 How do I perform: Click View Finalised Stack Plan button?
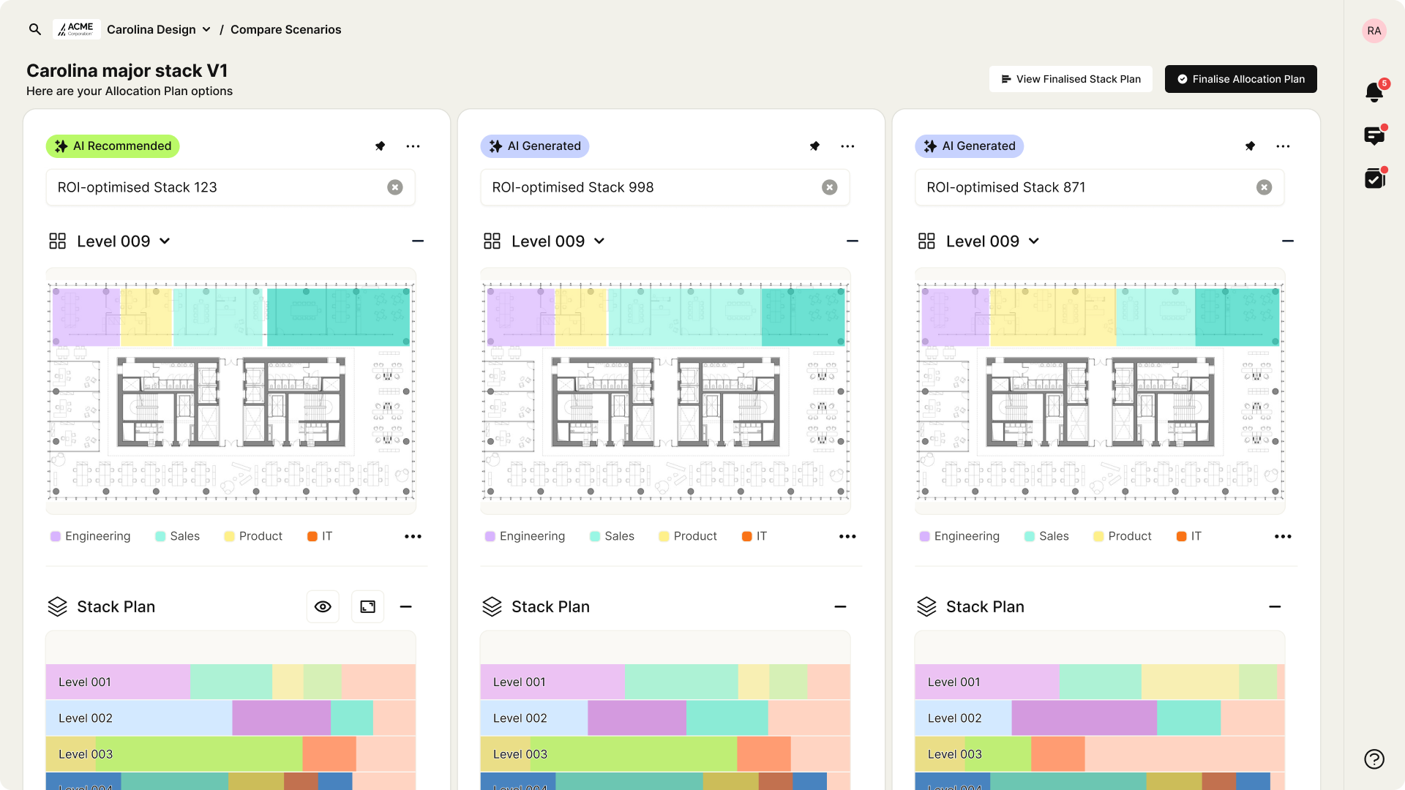coord(1071,79)
